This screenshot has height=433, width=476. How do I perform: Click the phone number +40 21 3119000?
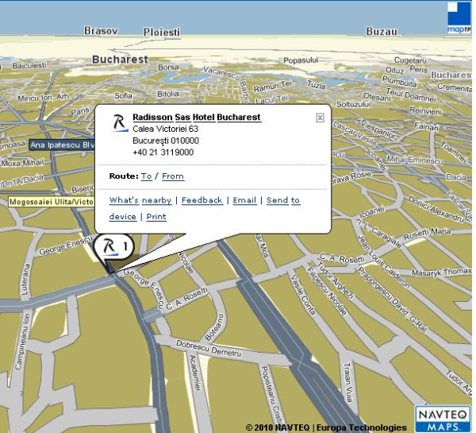(163, 152)
